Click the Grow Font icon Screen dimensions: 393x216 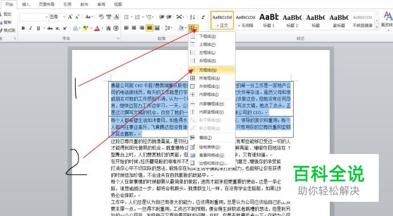click(x=70, y=17)
